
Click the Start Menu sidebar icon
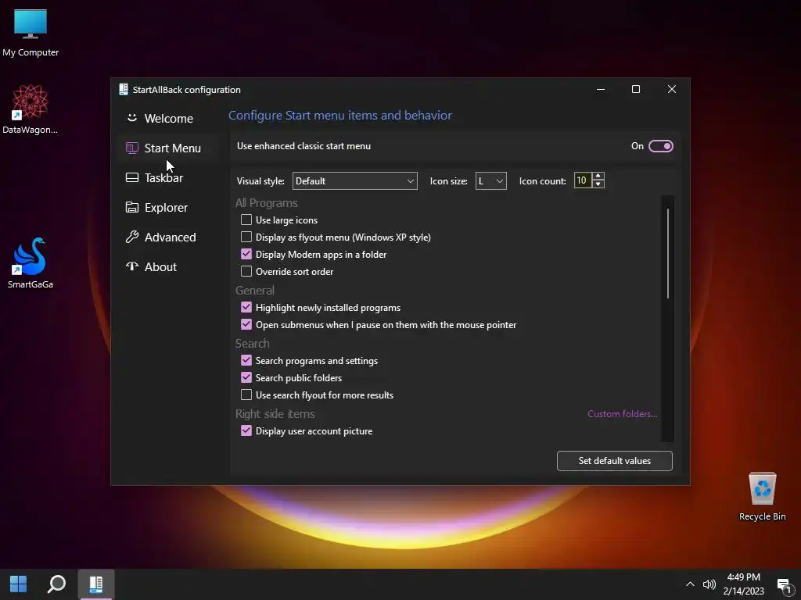131,148
